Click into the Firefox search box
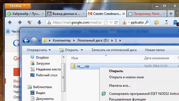Screen dimensions: 179x101 pos(137,22)
